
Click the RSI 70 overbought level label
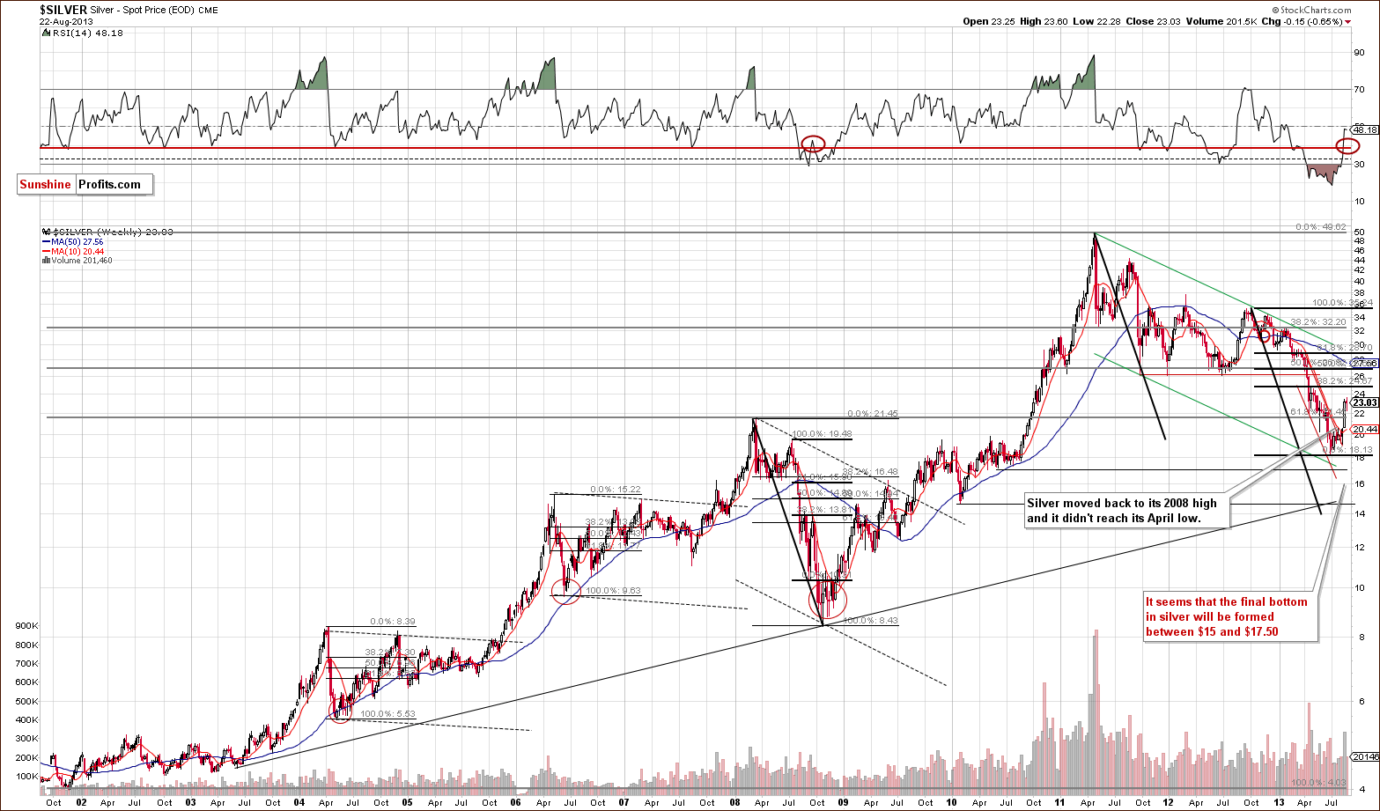[x=1359, y=90]
